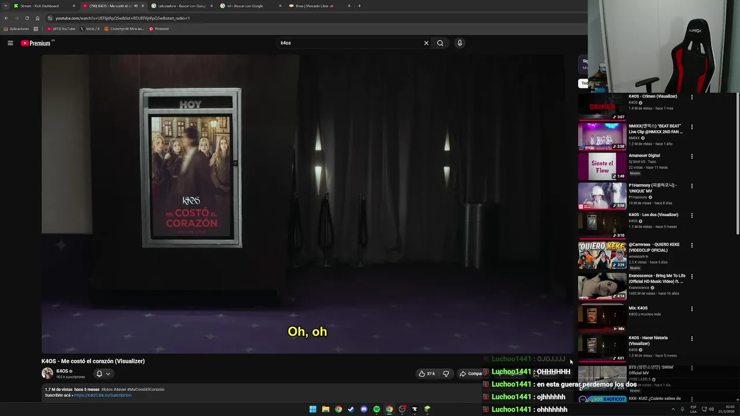Open a new browser tab
Viewport: 740px width, 416px height.
click(359, 6)
